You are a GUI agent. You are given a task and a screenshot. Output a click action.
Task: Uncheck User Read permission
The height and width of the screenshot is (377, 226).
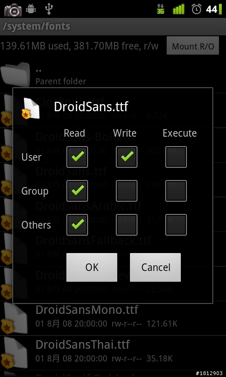coord(77,157)
